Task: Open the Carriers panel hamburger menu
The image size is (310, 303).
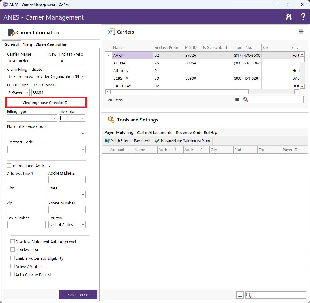Action: [x=301, y=32]
